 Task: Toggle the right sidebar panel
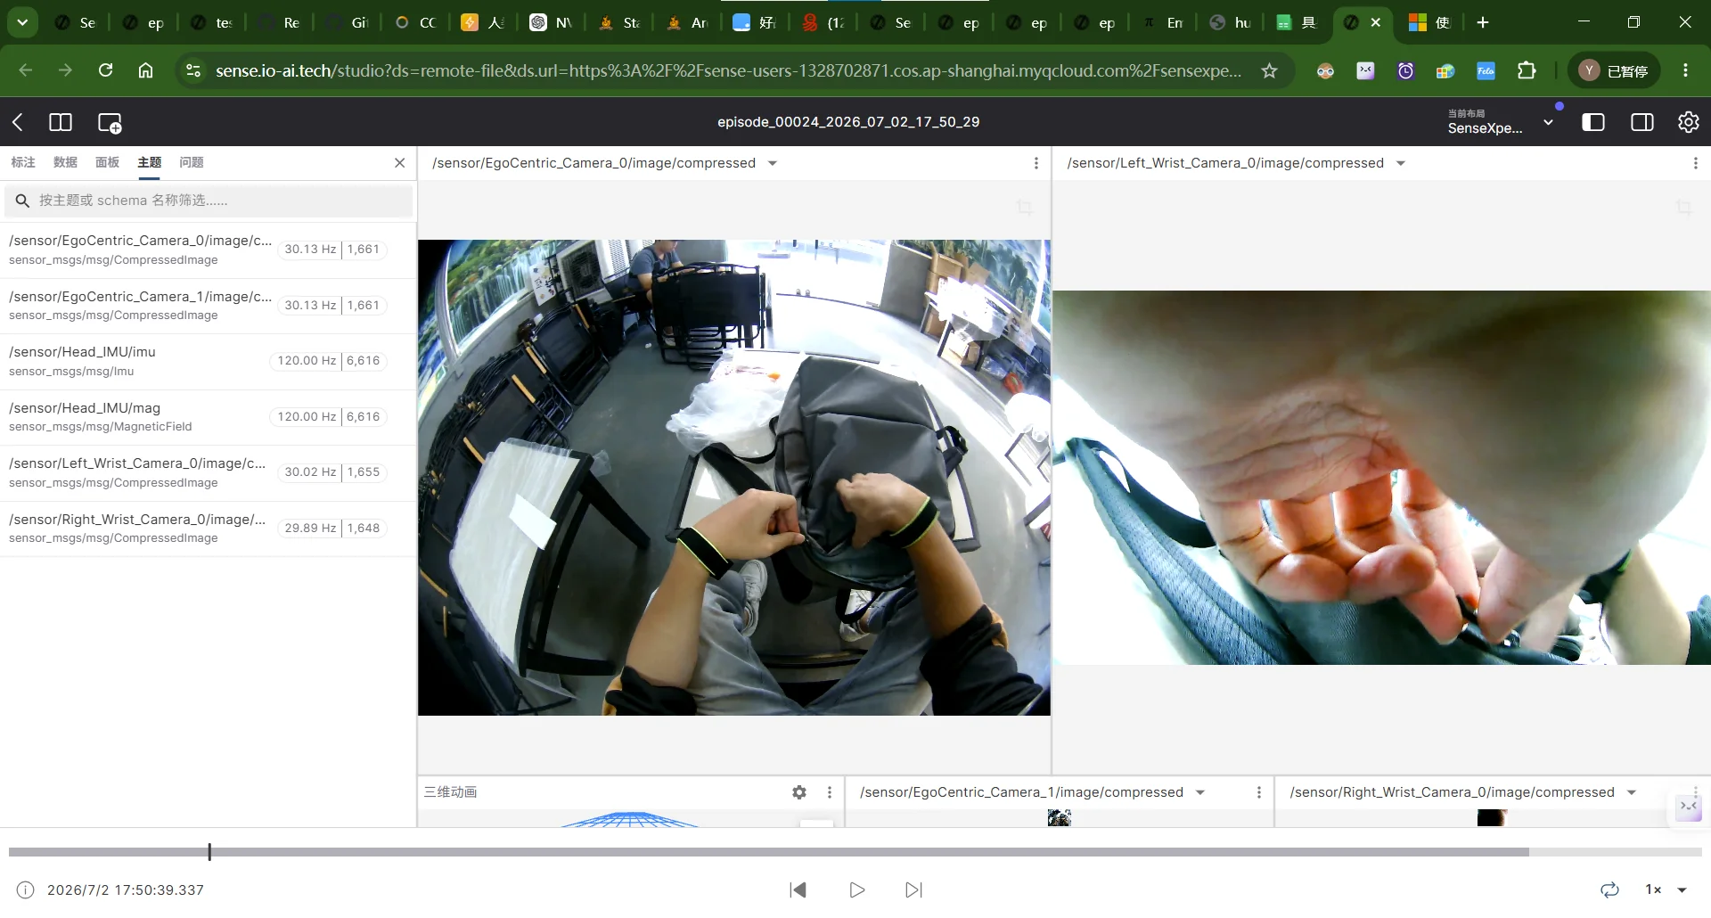tap(1641, 122)
